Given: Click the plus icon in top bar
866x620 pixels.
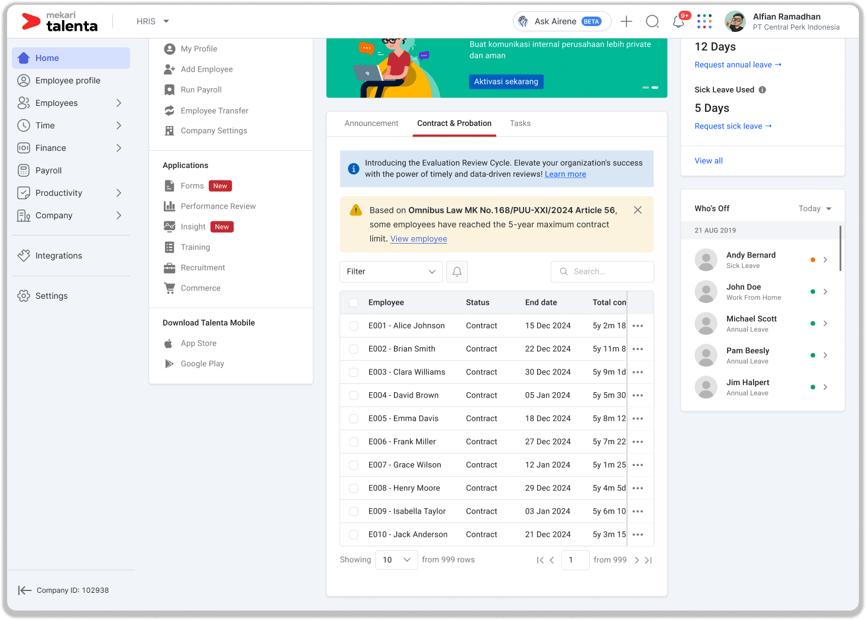Looking at the screenshot, I should 626,22.
